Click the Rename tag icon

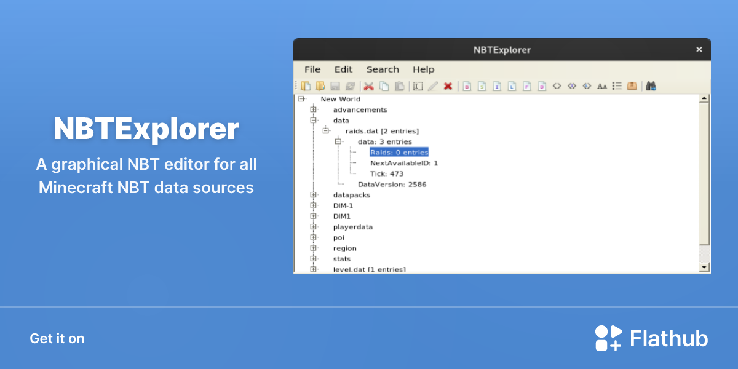(x=418, y=86)
